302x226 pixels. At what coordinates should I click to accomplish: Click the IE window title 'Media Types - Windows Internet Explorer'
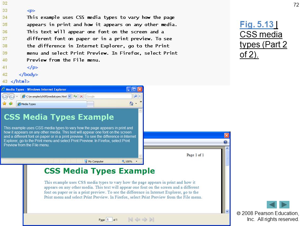click(x=36, y=89)
